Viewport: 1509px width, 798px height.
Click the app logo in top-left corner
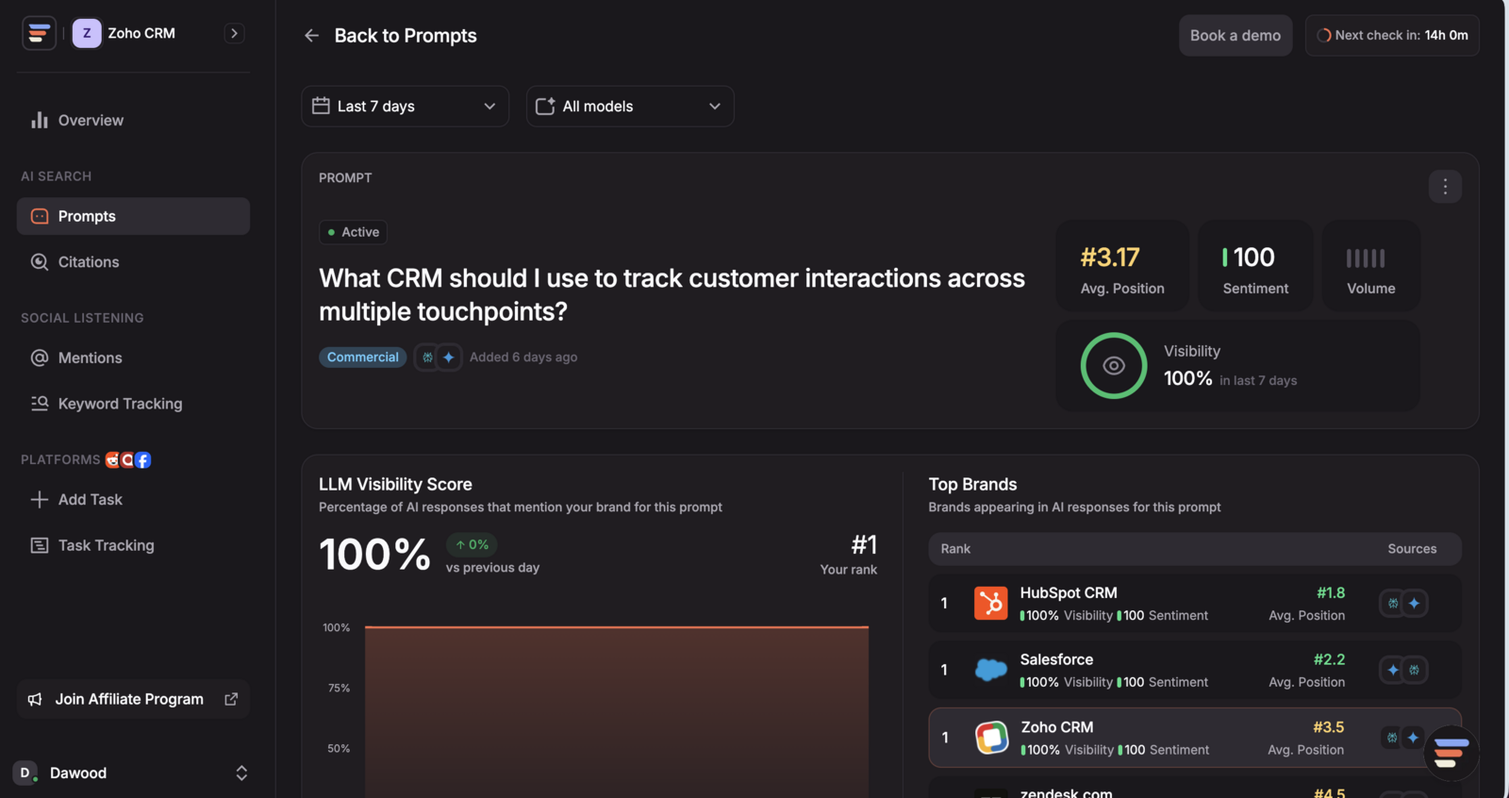coord(39,33)
